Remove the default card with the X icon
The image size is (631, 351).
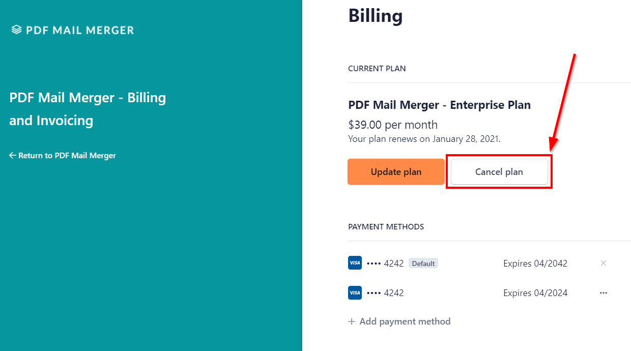(x=604, y=263)
